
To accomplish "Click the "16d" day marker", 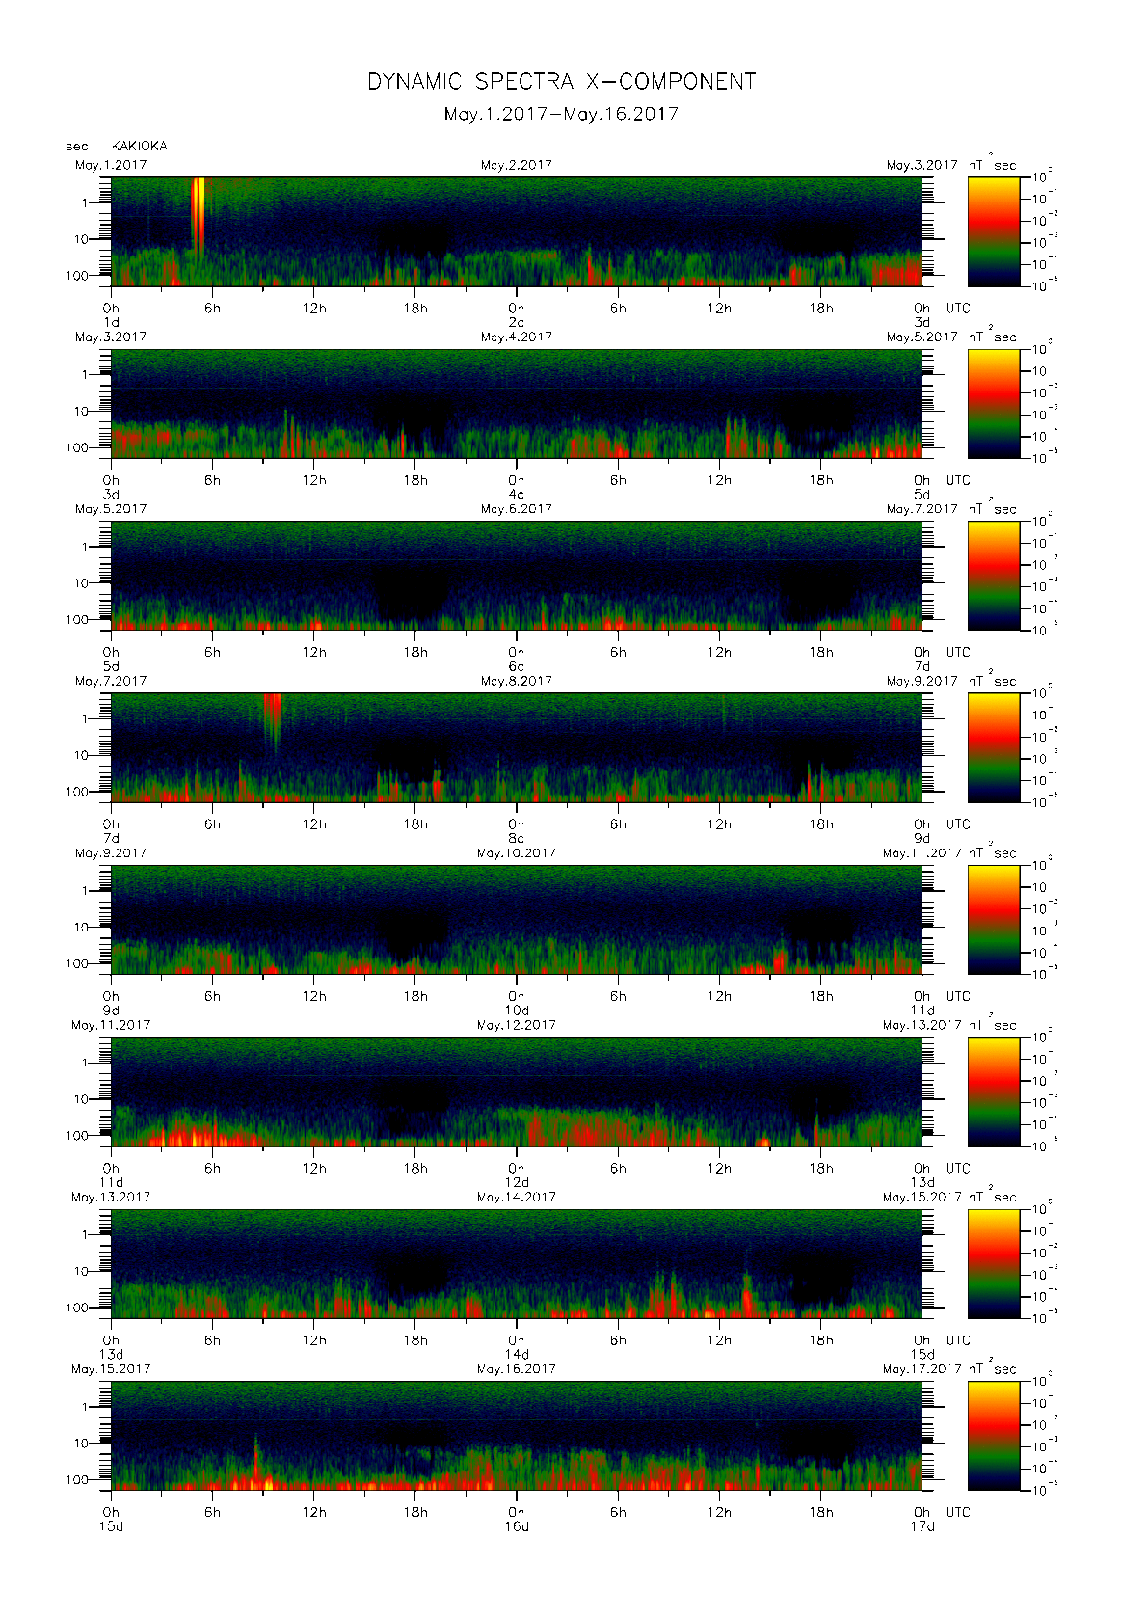I will click(517, 1526).
